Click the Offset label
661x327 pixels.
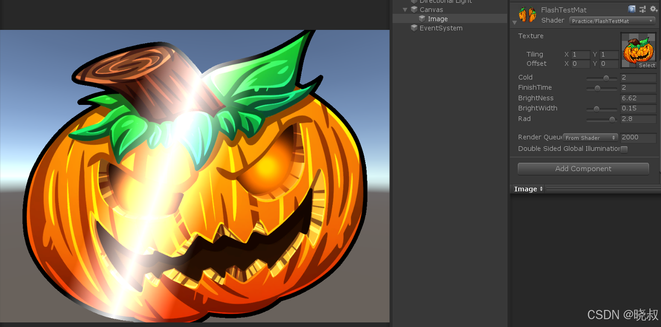pyautogui.click(x=537, y=63)
